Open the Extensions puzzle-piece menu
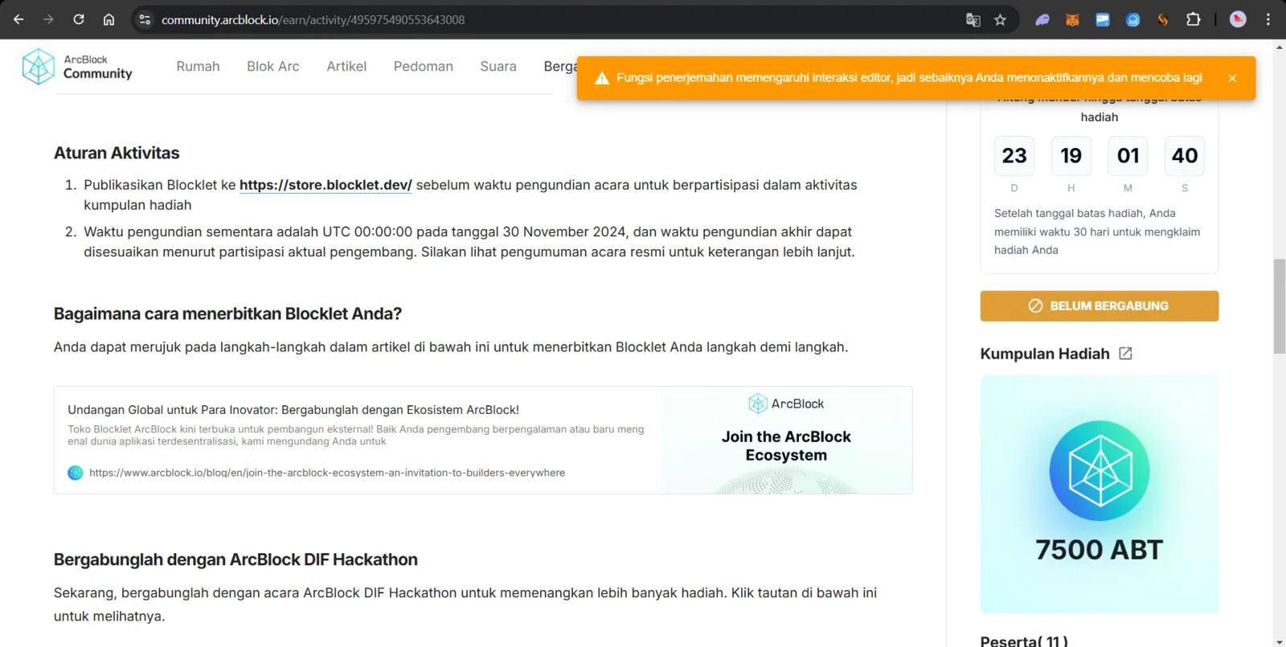Image resolution: width=1286 pixels, height=647 pixels. point(1194,19)
